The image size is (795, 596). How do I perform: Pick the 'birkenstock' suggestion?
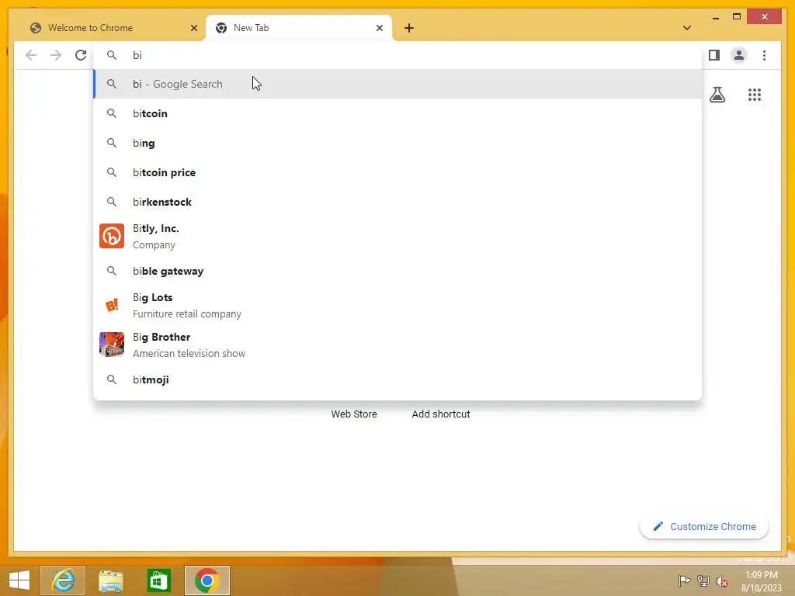tap(398, 202)
